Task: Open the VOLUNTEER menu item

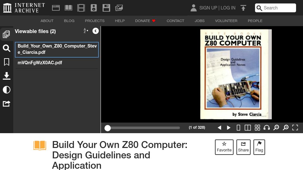Action: click(226, 21)
